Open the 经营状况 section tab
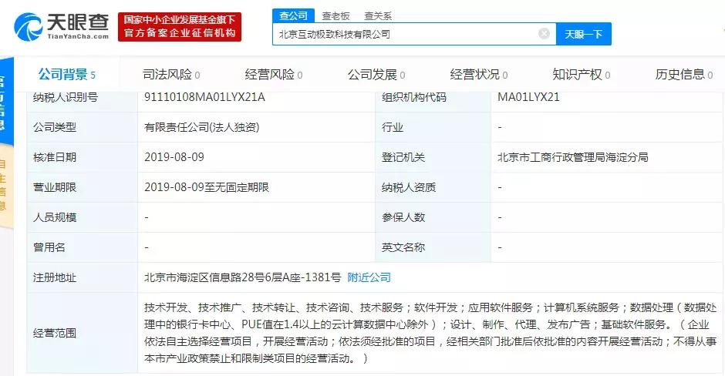This screenshot has height=376, width=725. pyautogui.click(x=479, y=75)
